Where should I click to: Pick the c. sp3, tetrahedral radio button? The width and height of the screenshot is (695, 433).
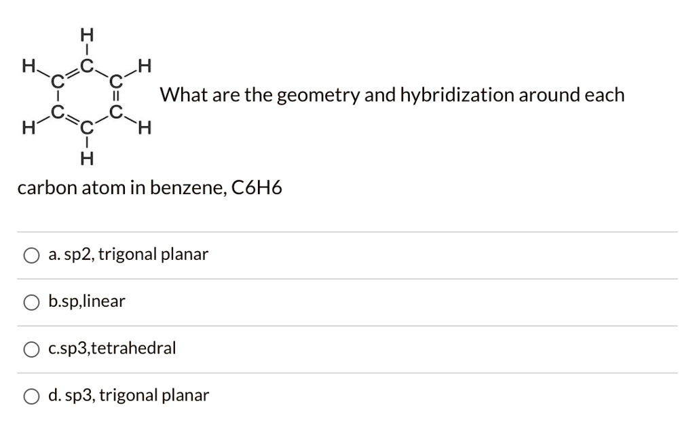coord(31,350)
